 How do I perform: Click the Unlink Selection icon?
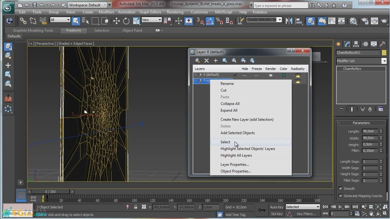pos(33,21)
